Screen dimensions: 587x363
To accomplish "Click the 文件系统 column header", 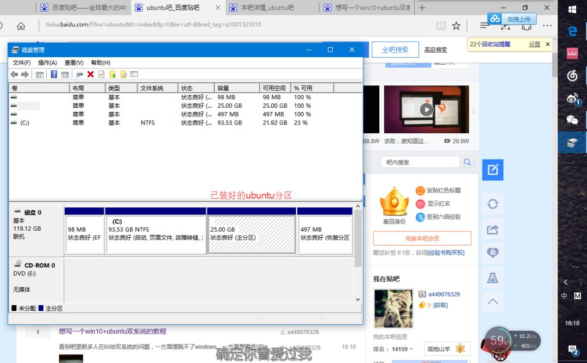I will 157,88.
